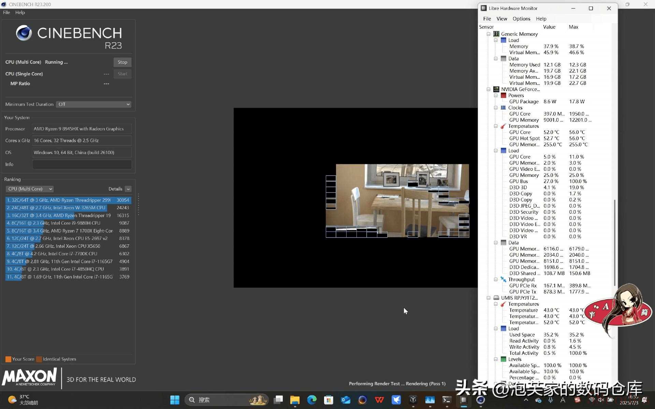Click the GPU Temperatures thermometer icon
This screenshot has width=655, height=409.
point(503,126)
